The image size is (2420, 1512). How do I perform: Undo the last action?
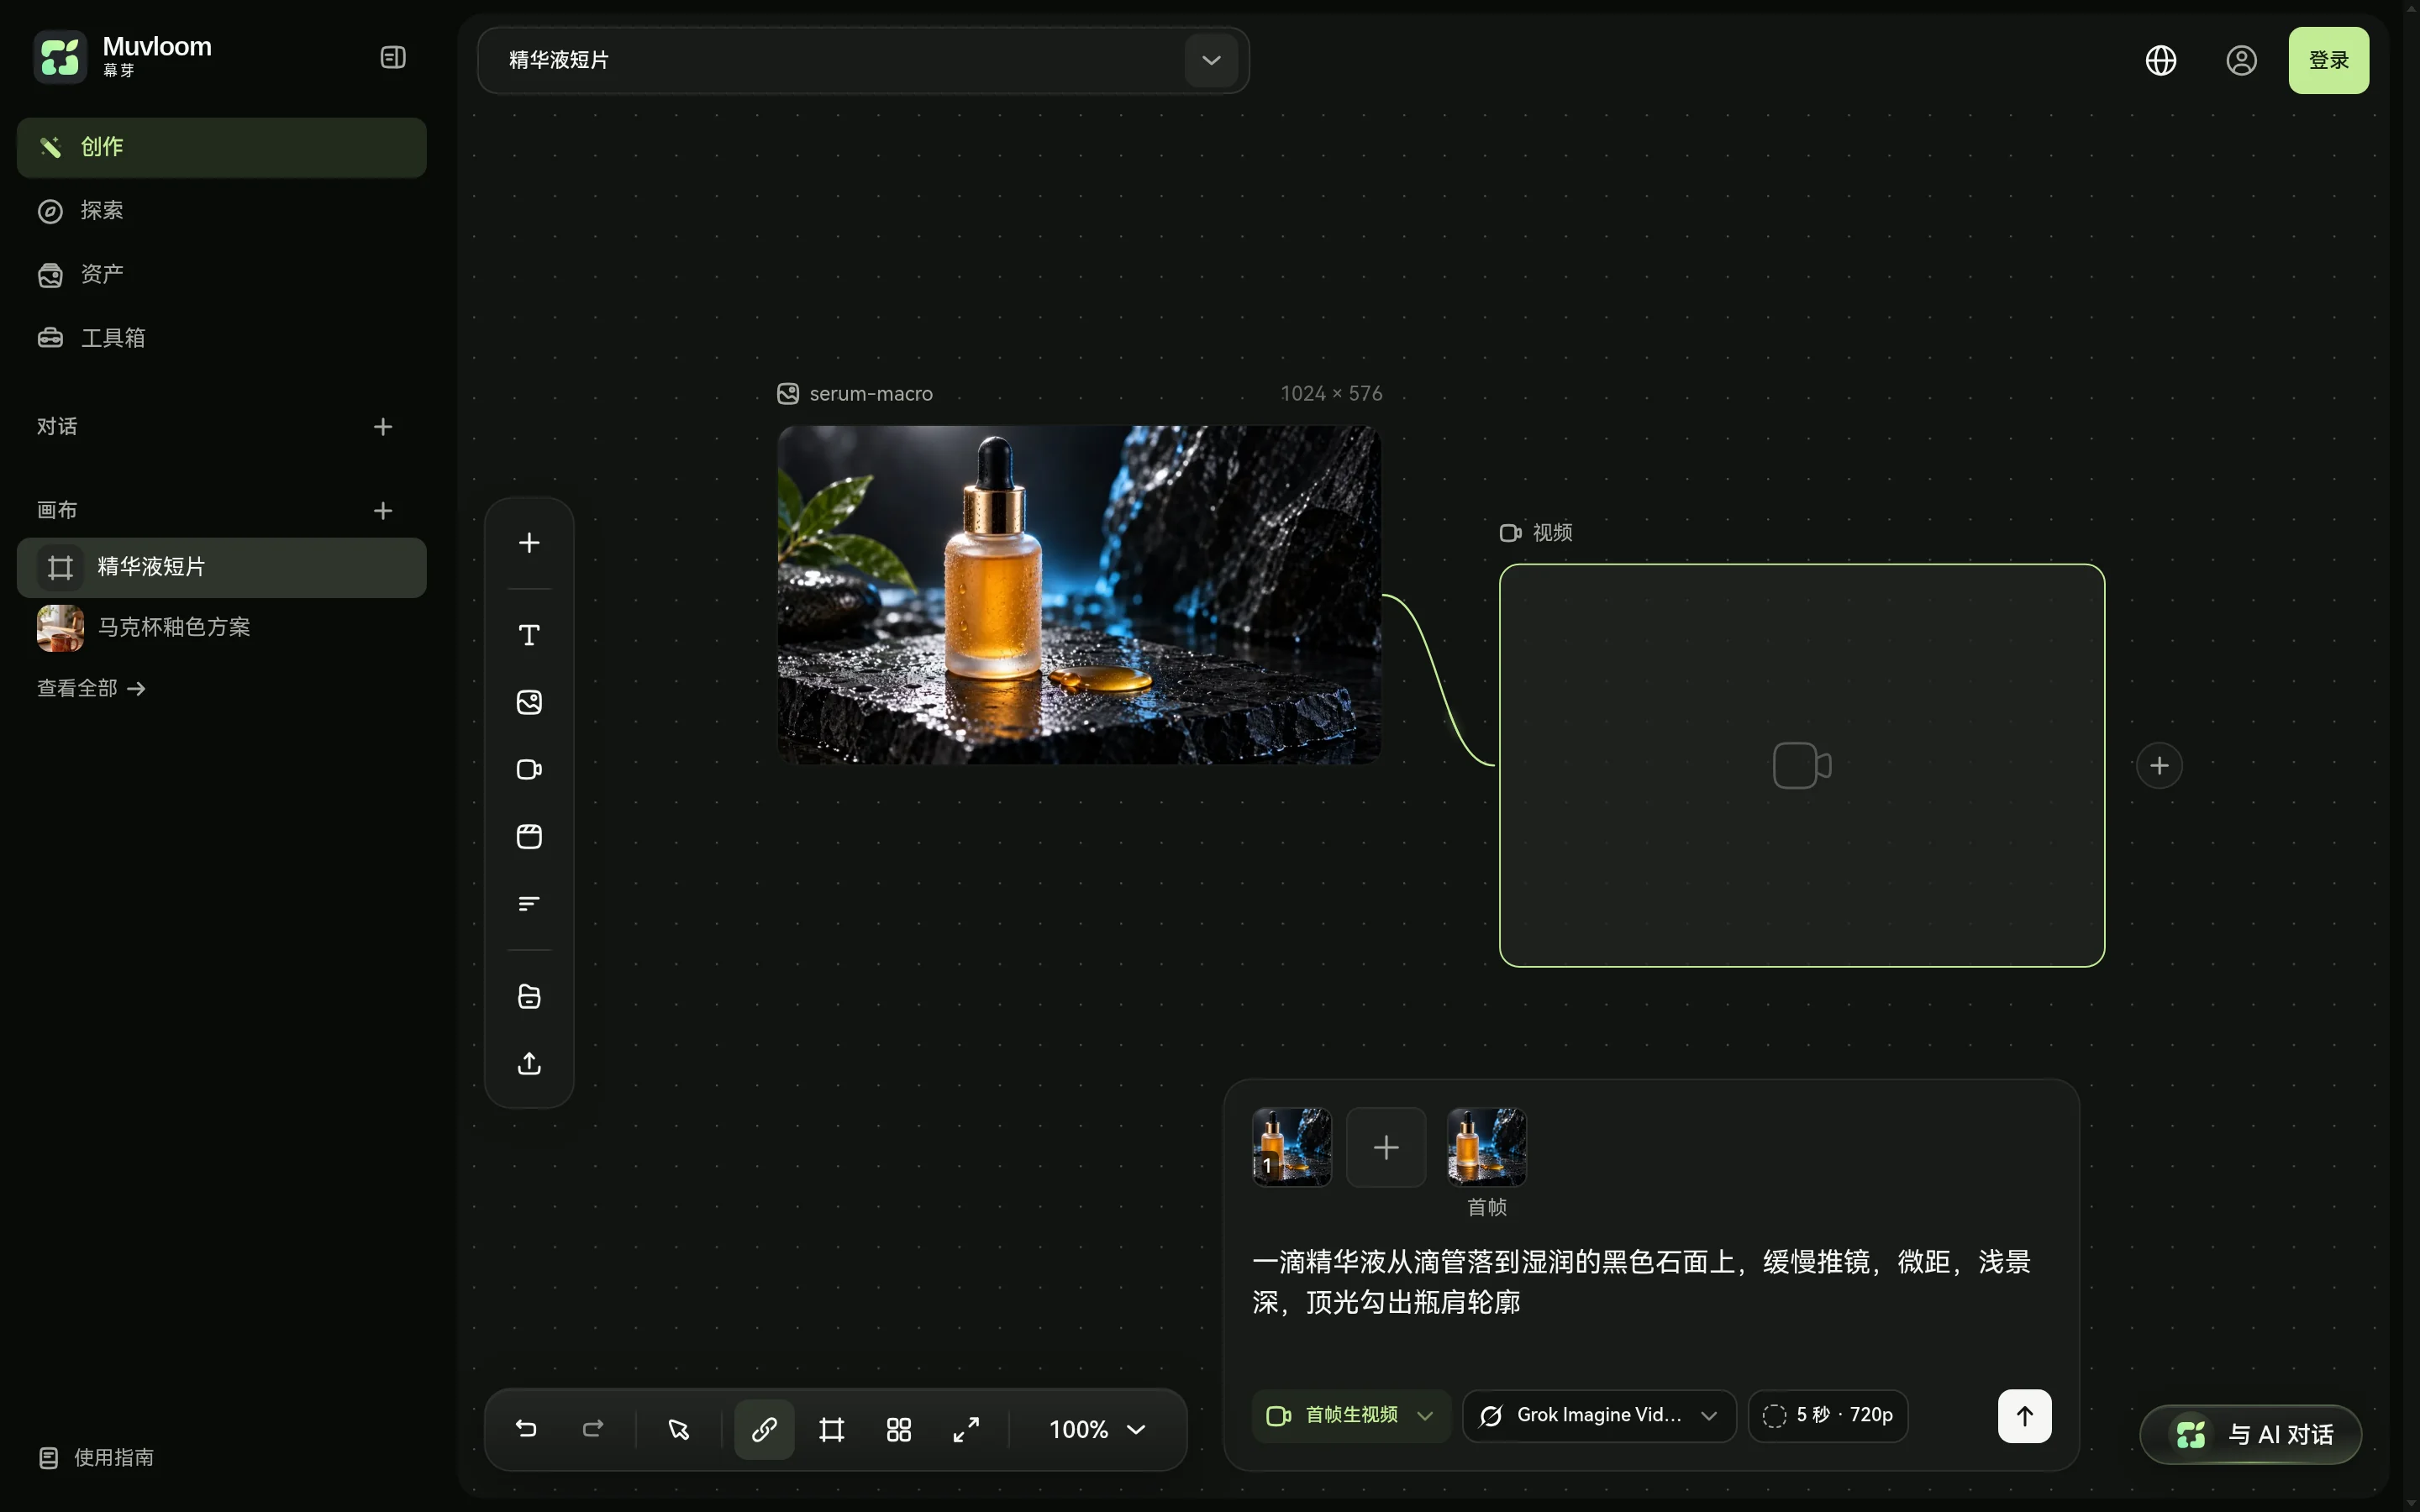(x=526, y=1430)
